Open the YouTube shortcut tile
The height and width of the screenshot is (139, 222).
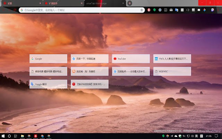[131, 59]
